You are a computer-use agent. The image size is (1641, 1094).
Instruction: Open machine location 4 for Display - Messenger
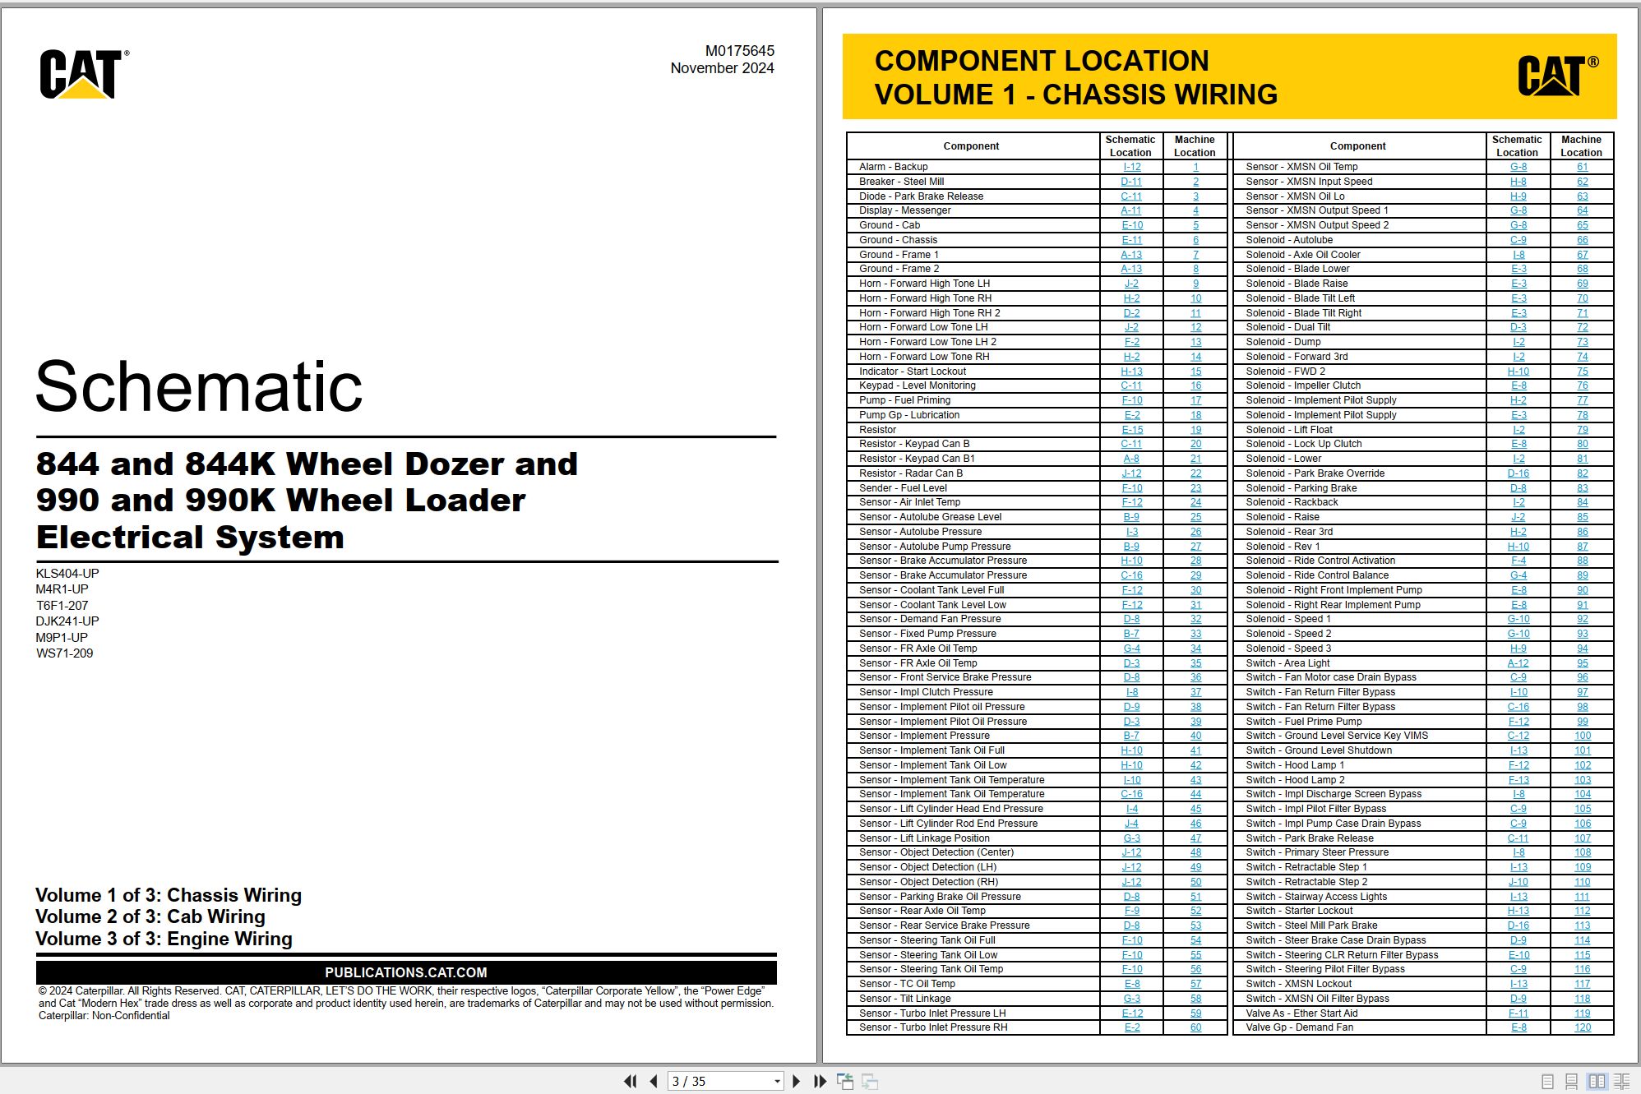[x=1195, y=210]
